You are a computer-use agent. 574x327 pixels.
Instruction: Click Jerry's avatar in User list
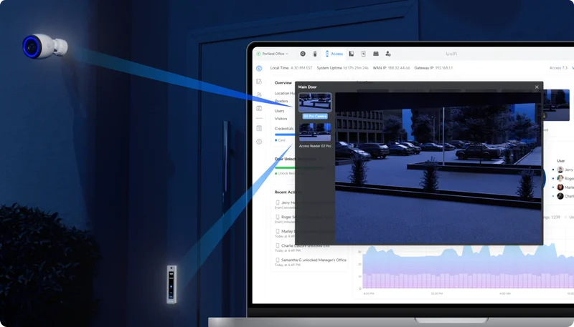[x=560, y=170]
